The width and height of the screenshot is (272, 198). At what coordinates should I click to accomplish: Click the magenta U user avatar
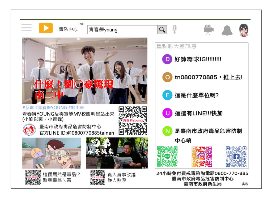click(167, 113)
